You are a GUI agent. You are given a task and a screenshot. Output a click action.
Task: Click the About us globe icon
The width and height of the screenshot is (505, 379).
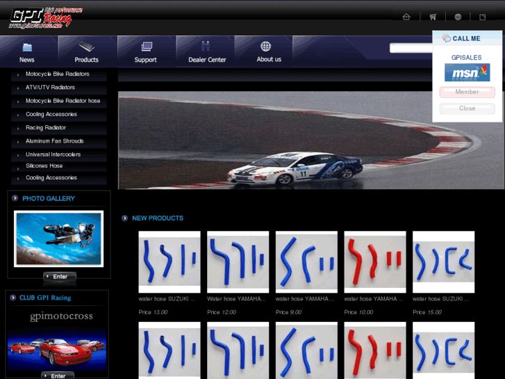[x=266, y=47]
